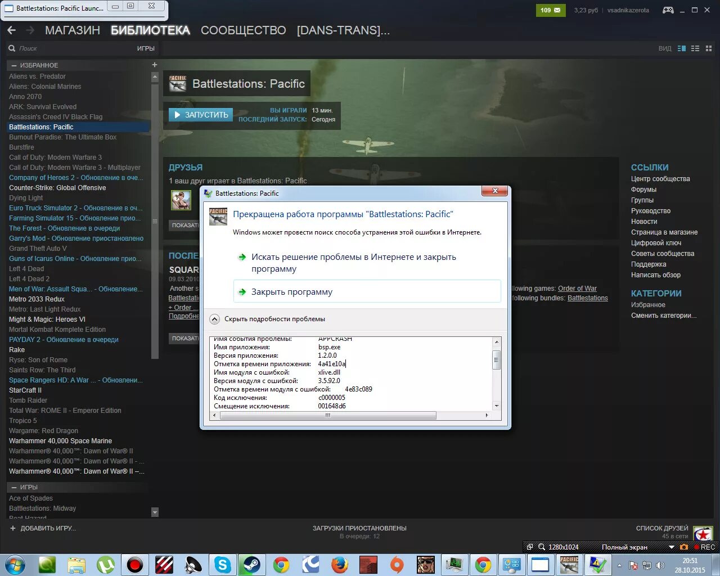The width and height of the screenshot is (720, 576).
Task: Click Battlestations Pacific taskbar icon
Action: click(x=569, y=564)
